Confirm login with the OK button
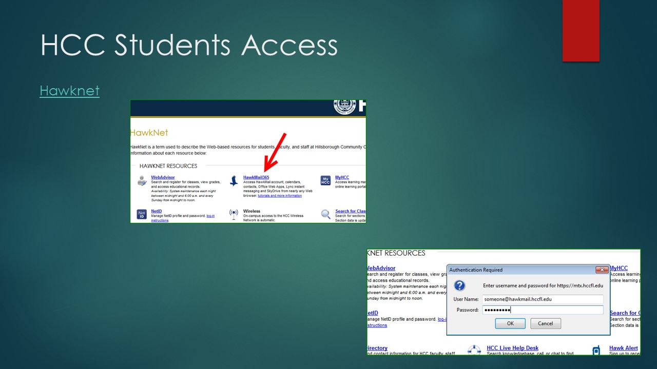Viewport: 657px width, 369px height. (x=510, y=323)
